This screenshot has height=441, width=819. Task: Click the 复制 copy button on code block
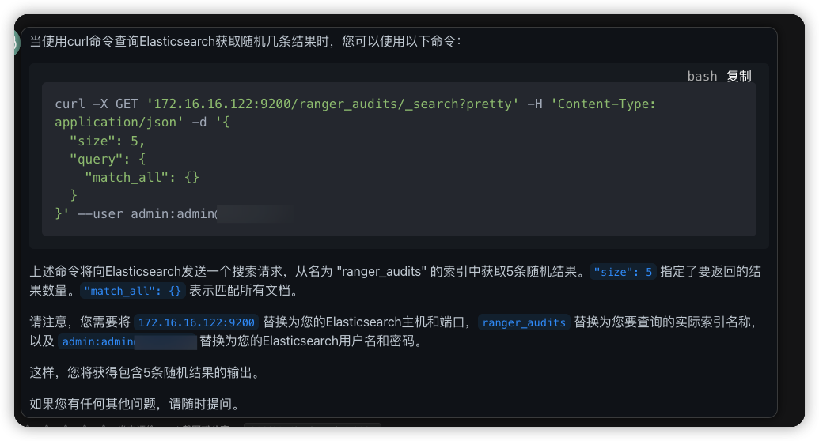739,76
